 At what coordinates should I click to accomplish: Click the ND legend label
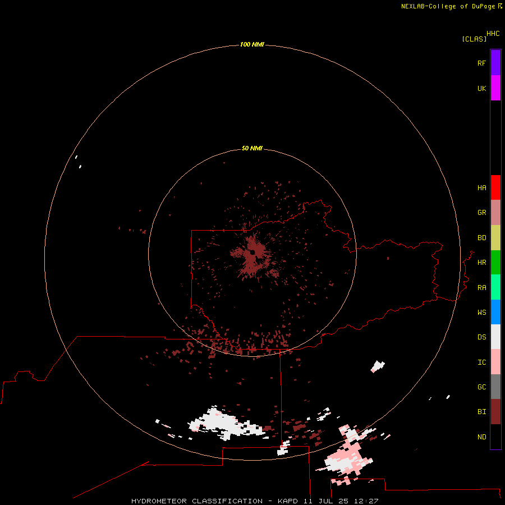click(x=481, y=437)
